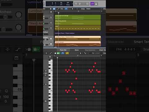
Task: Click the bar and beat position in LCD
Action: [54, 4]
